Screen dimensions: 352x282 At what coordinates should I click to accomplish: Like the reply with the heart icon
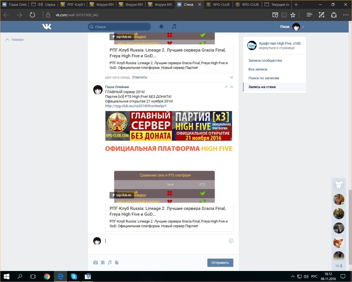click(x=232, y=77)
